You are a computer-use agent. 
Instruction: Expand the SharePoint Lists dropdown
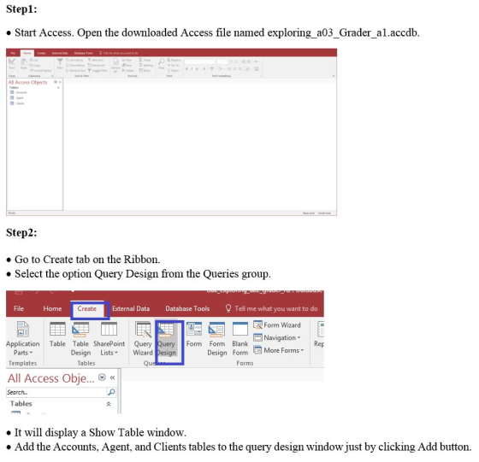click(109, 338)
